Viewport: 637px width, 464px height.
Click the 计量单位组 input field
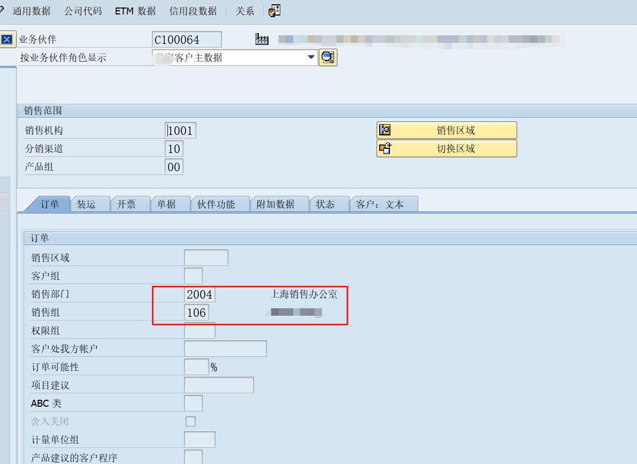pos(199,439)
